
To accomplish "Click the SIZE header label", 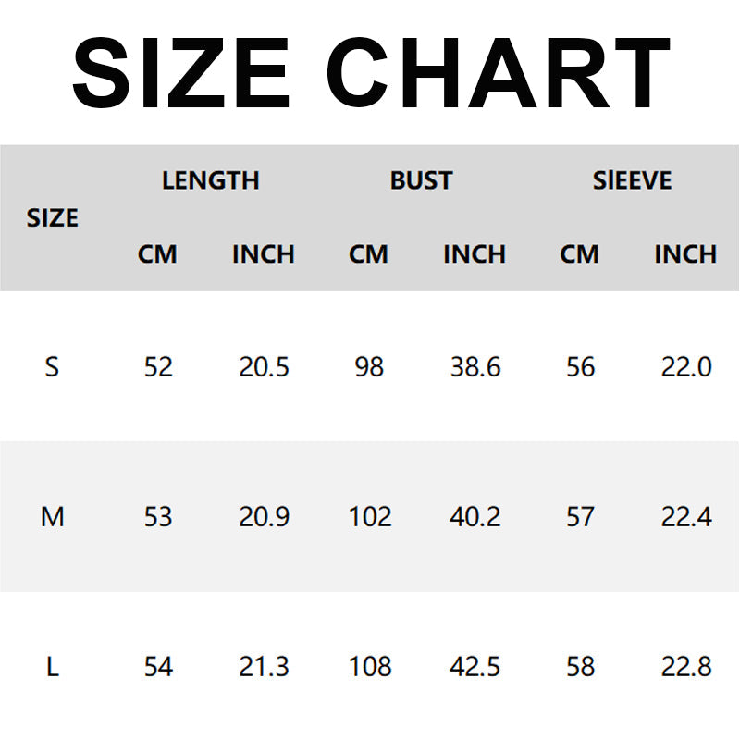I will pyautogui.click(x=53, y=217).
